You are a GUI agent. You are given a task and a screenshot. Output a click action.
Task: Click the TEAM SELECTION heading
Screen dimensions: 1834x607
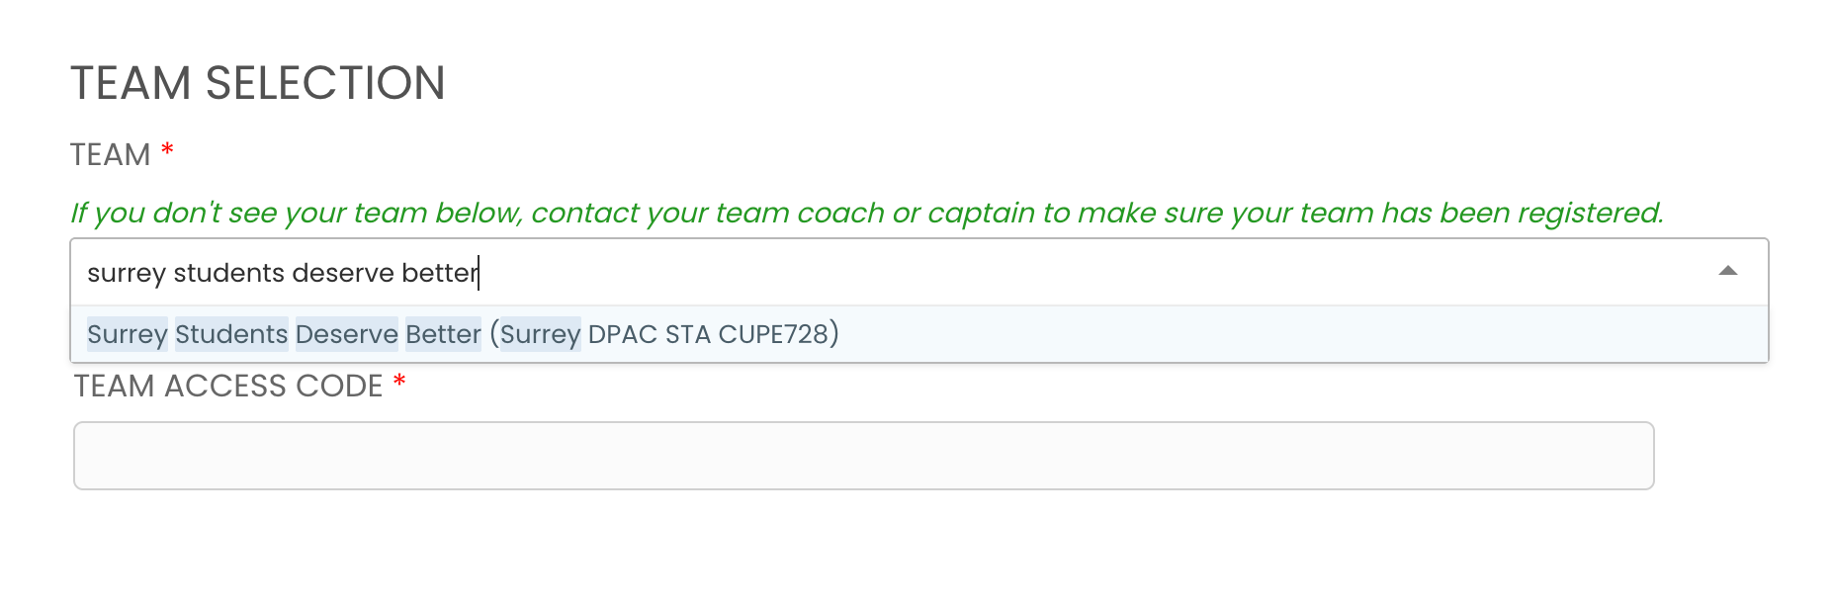coord(257,83)
